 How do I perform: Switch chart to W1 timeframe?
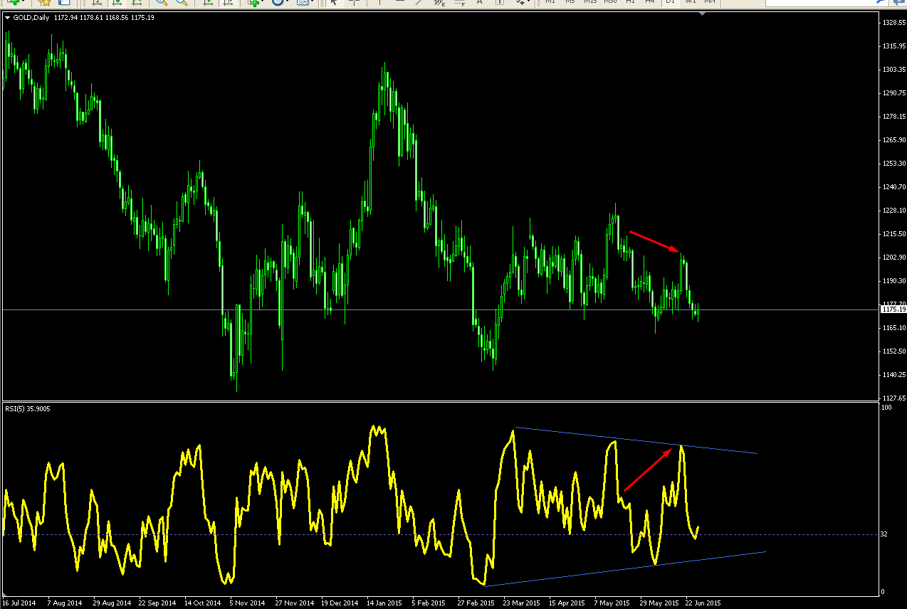coord(691,2)
